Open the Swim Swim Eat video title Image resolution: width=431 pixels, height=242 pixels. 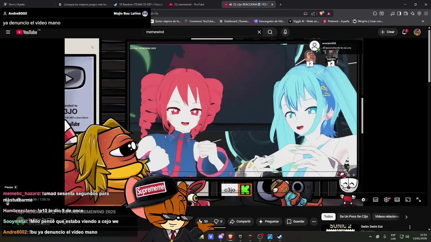372,227
